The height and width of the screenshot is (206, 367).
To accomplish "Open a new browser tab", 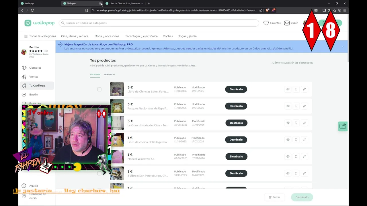I will click(149, 3).
